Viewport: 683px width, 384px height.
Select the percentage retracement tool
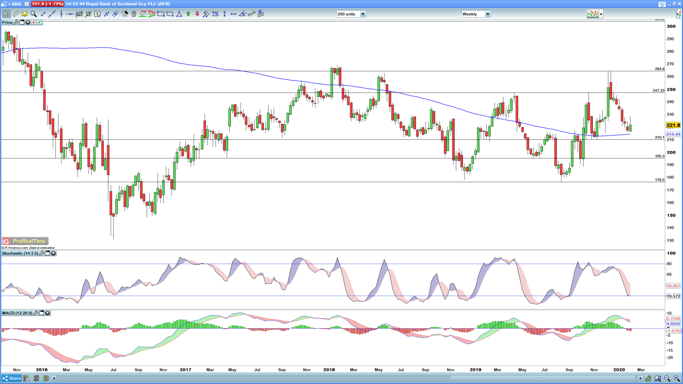click(x=215, y=14)
